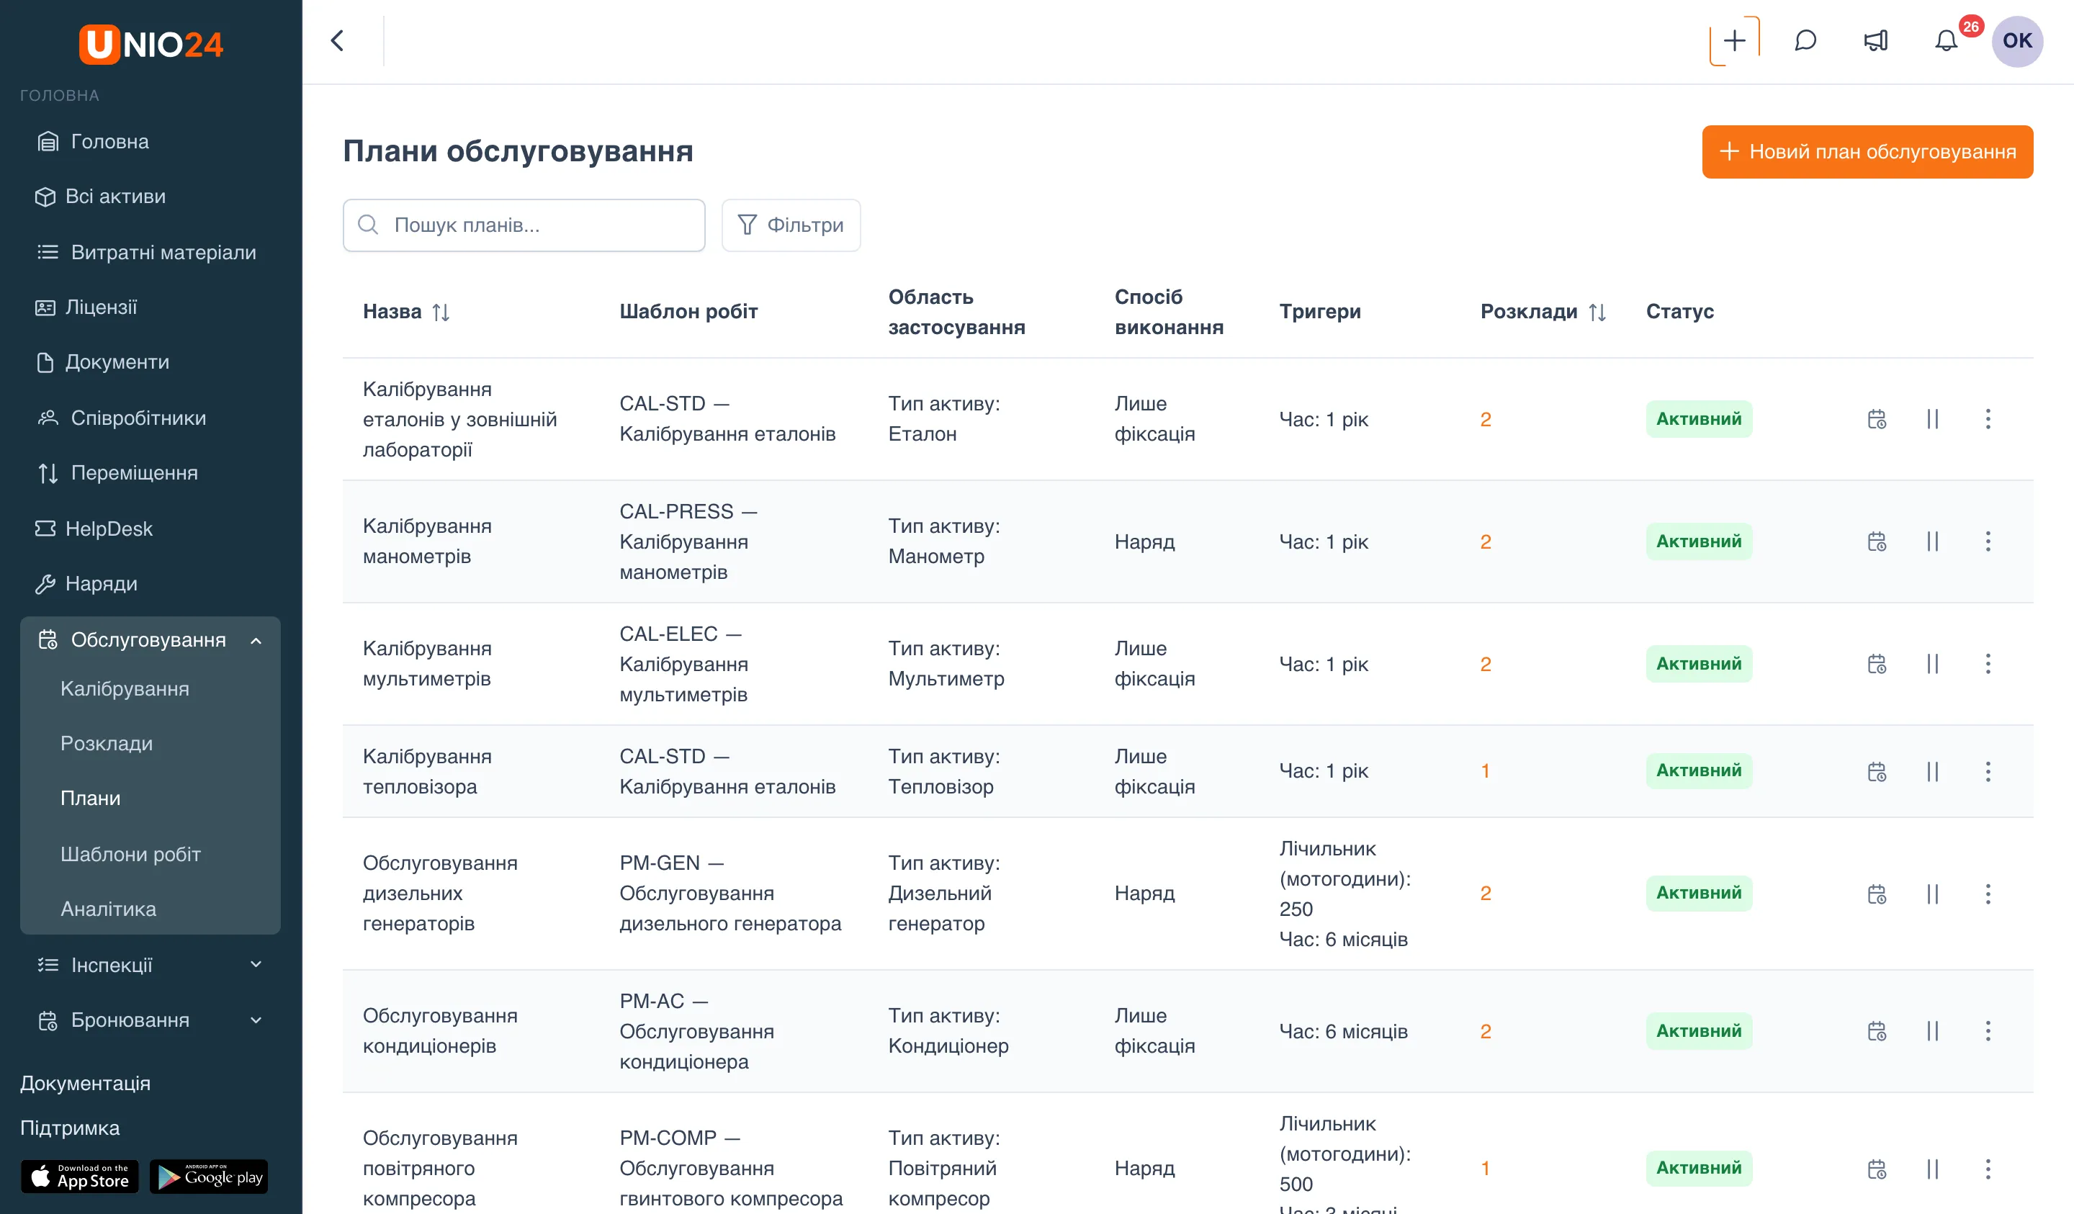
Task: Open the OK user avatar menu
Action: pyautogui.click(x=2016, y=40)
